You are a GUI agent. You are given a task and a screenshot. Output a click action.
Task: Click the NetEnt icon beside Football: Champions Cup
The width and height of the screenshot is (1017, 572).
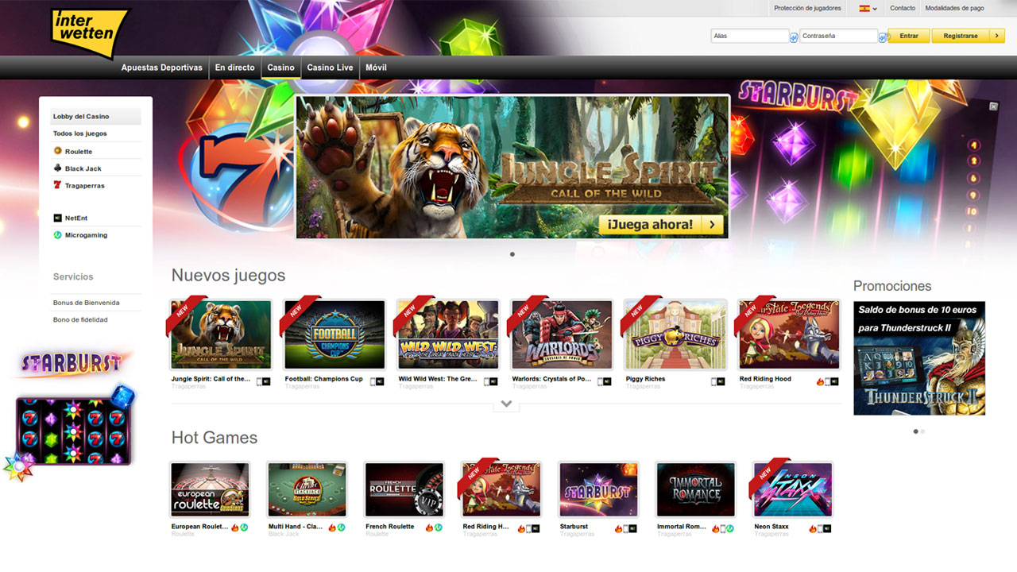[380, 381]
